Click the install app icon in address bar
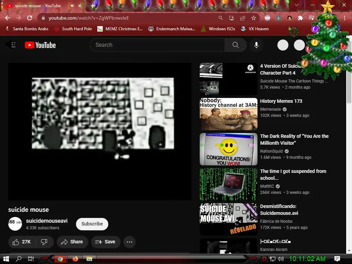Viewport: 352px width, 264px height. point(232,18)
